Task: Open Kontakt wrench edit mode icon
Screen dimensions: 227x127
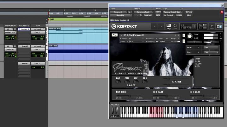Action: tap(114, 35)
